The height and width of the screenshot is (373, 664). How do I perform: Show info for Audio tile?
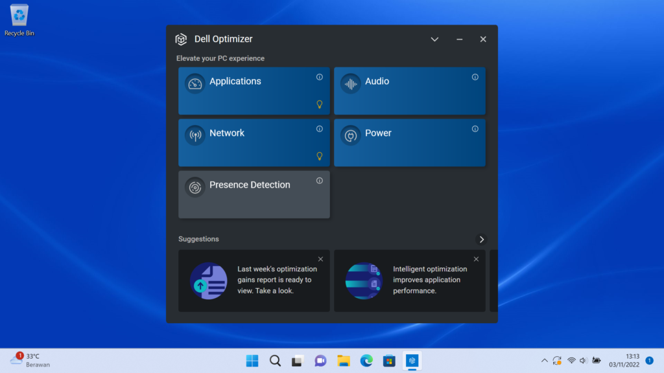(475, 77)
